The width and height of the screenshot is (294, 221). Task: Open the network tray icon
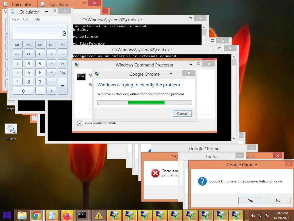(x=260, y=216)
